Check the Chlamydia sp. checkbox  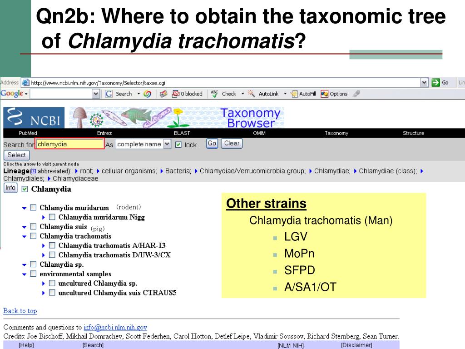point(33,264)
